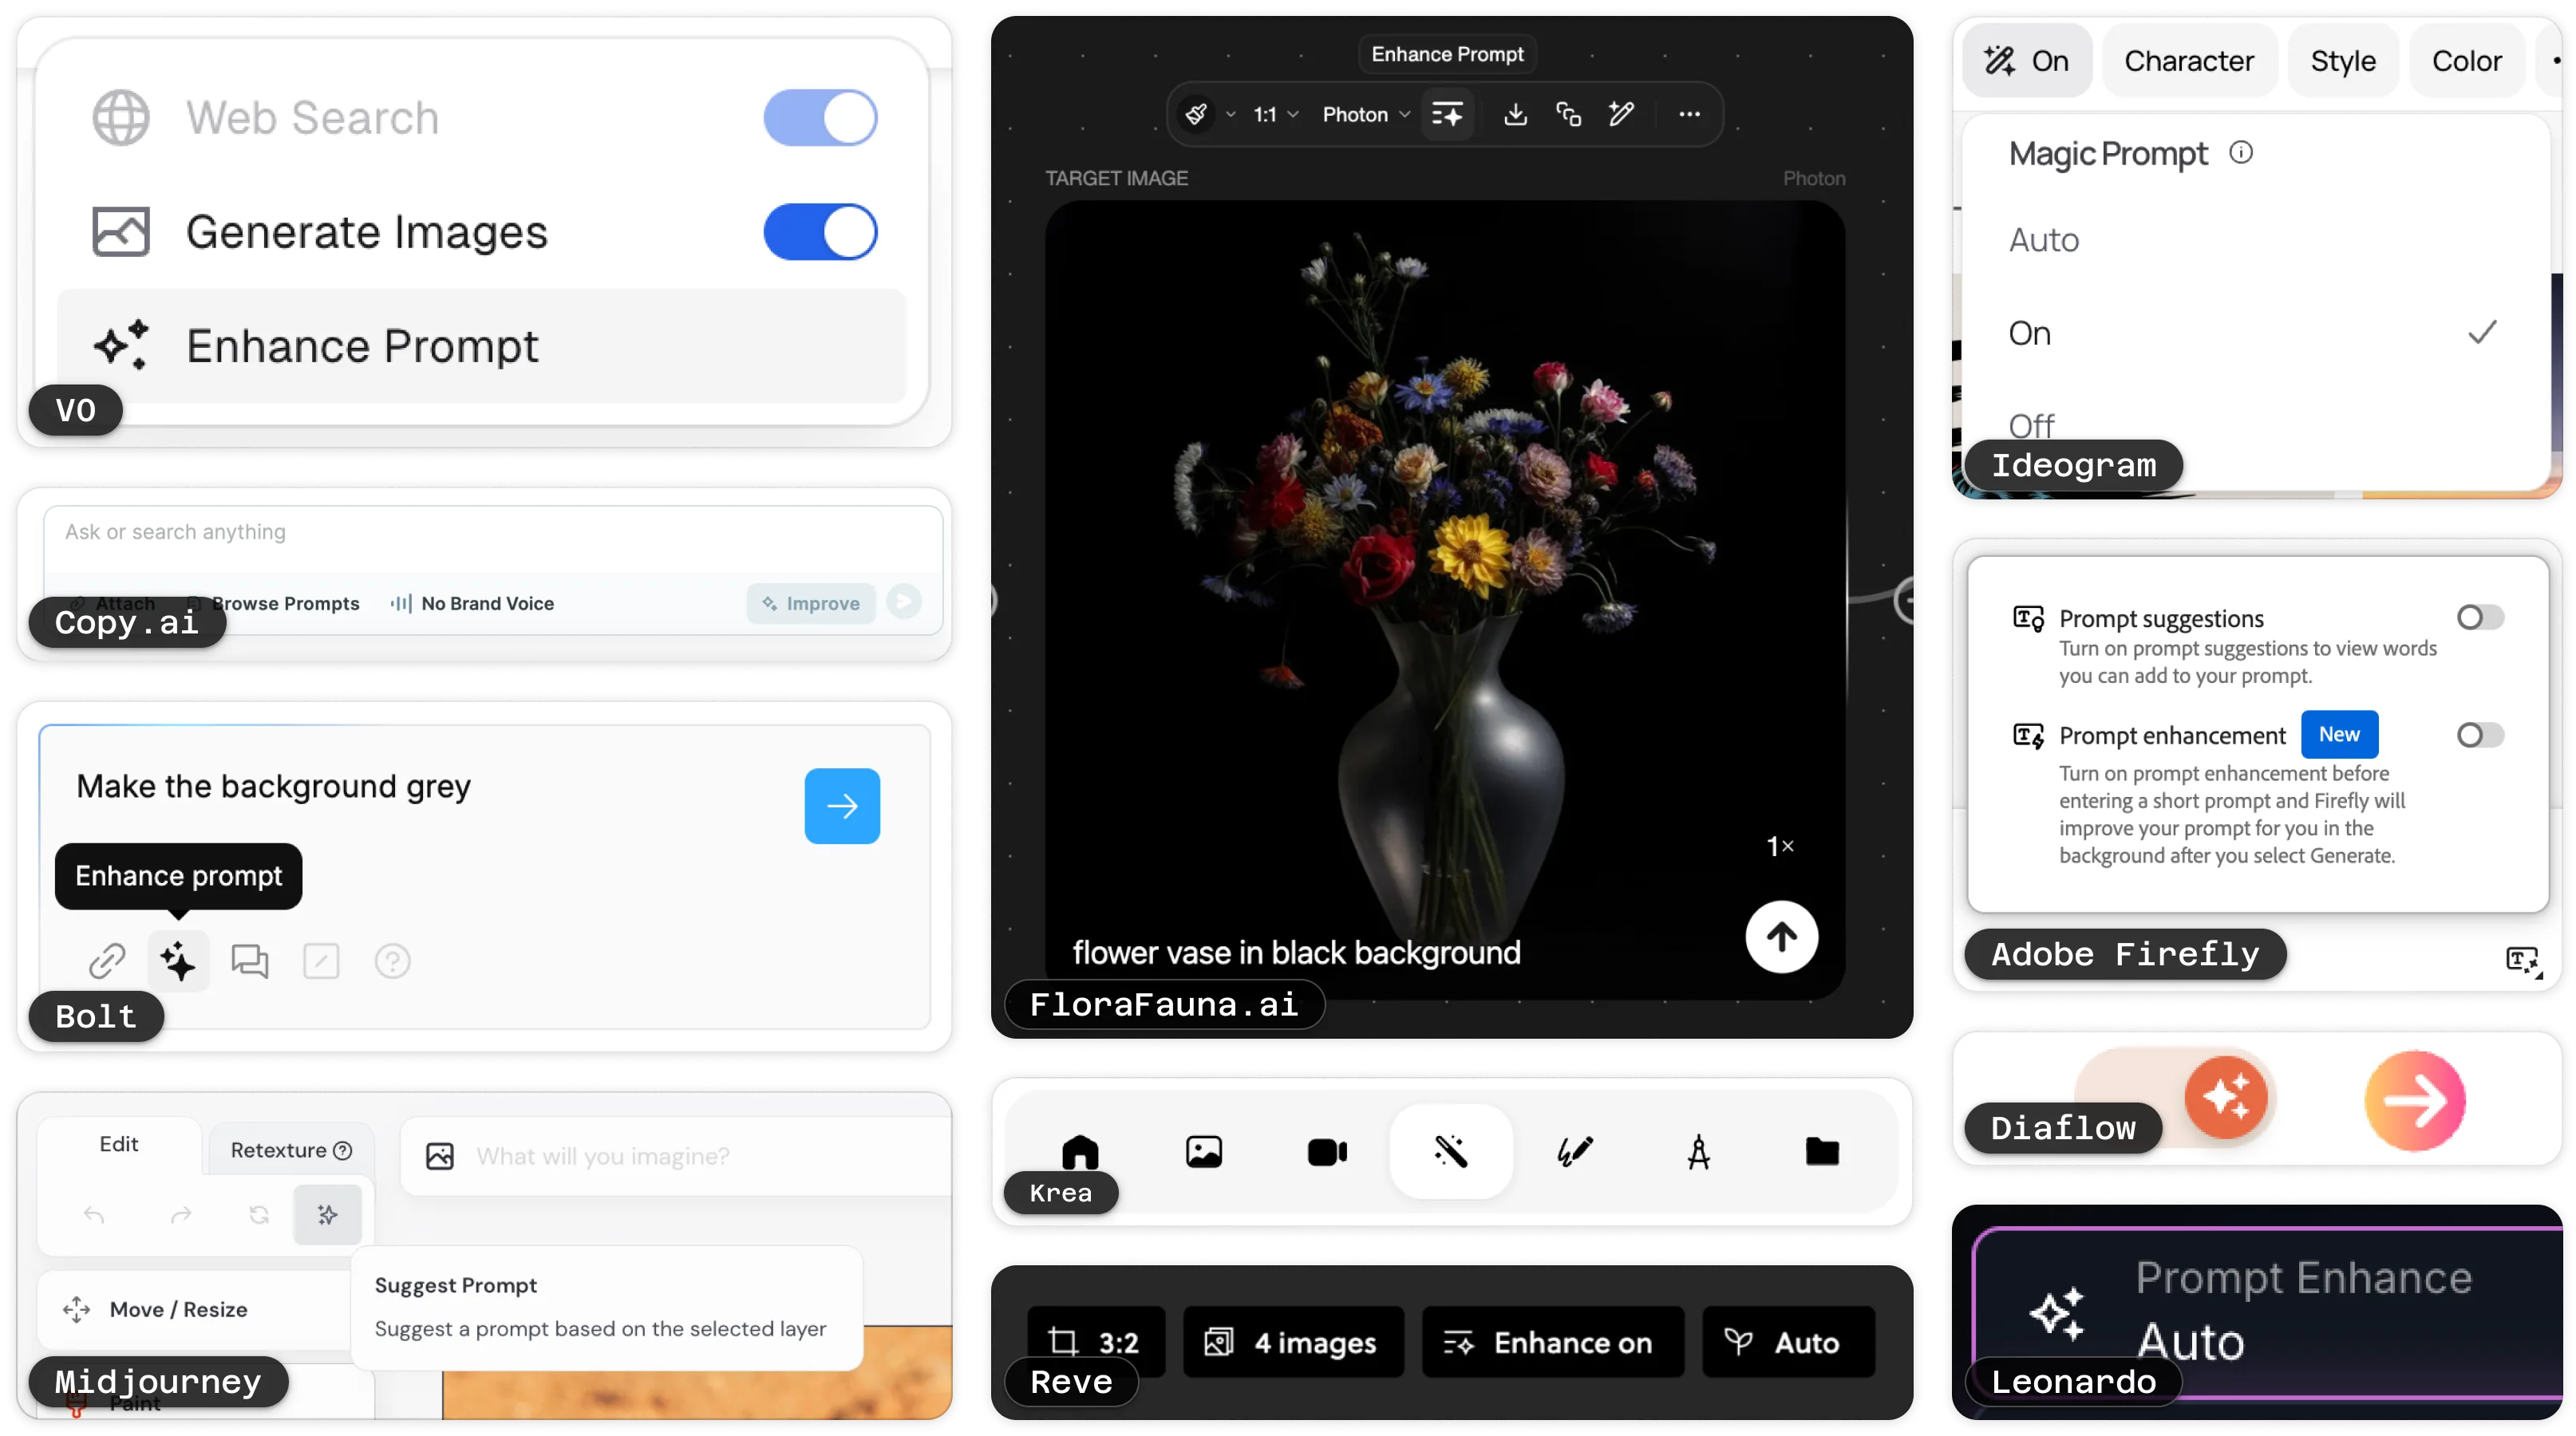Image resolution: width=2576 pixels, height=1436 pixels.
Task: Click the link attachment icon in Bolt
Action: point(107,961)
